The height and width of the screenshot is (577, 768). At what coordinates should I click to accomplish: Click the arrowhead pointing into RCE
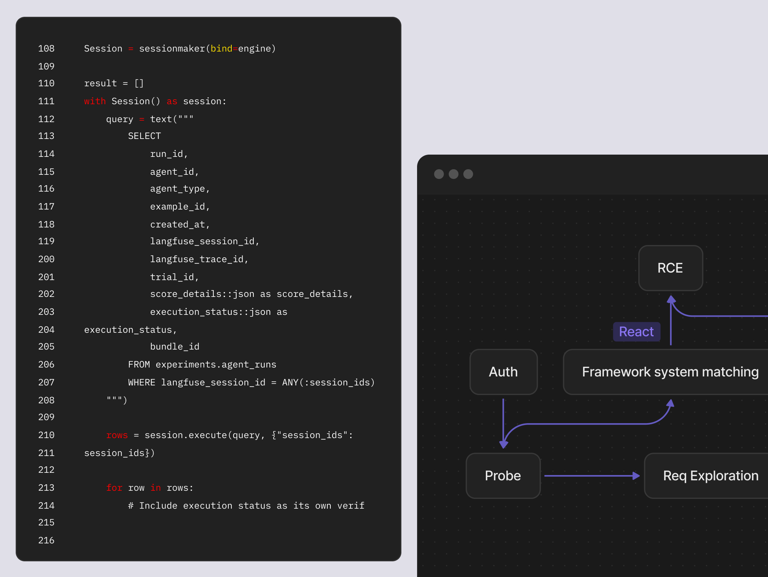[x=671, y=300]
